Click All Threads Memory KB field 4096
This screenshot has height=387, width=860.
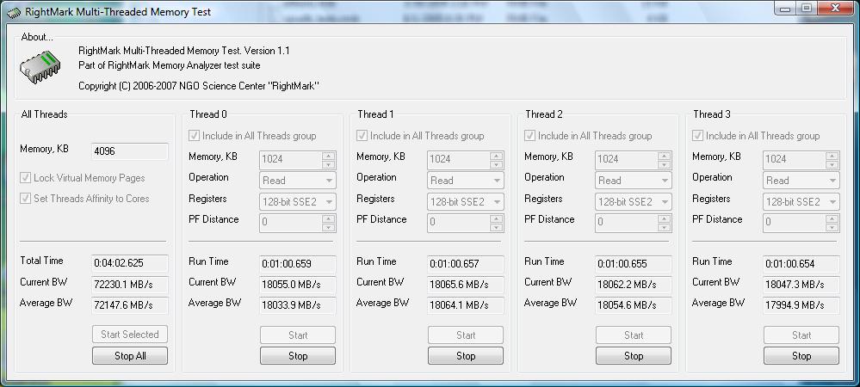coord(129,151)
